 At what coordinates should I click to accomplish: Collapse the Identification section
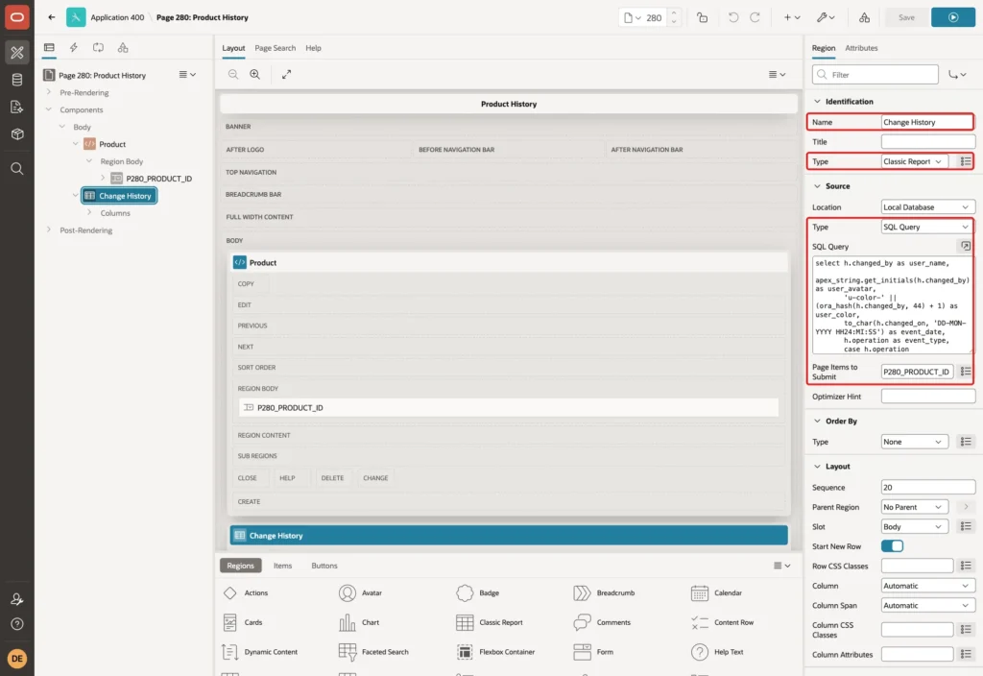(817, 101)
